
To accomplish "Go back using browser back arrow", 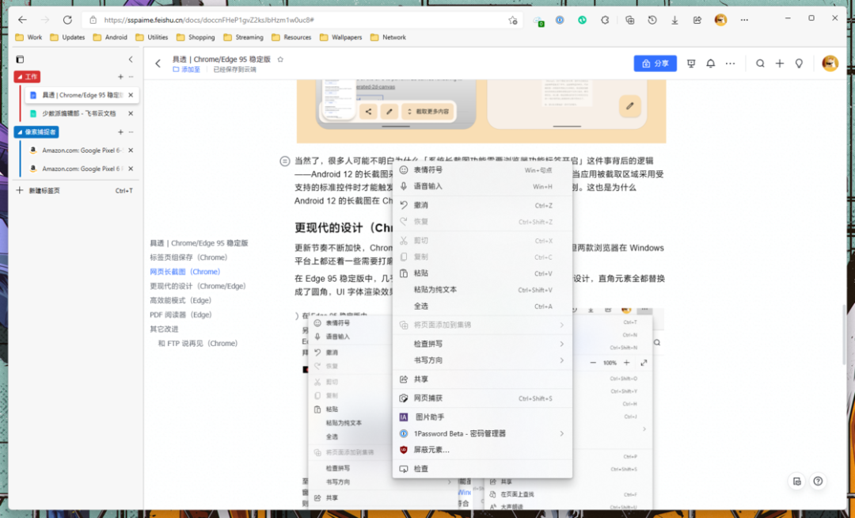I will tap(22, 20).
